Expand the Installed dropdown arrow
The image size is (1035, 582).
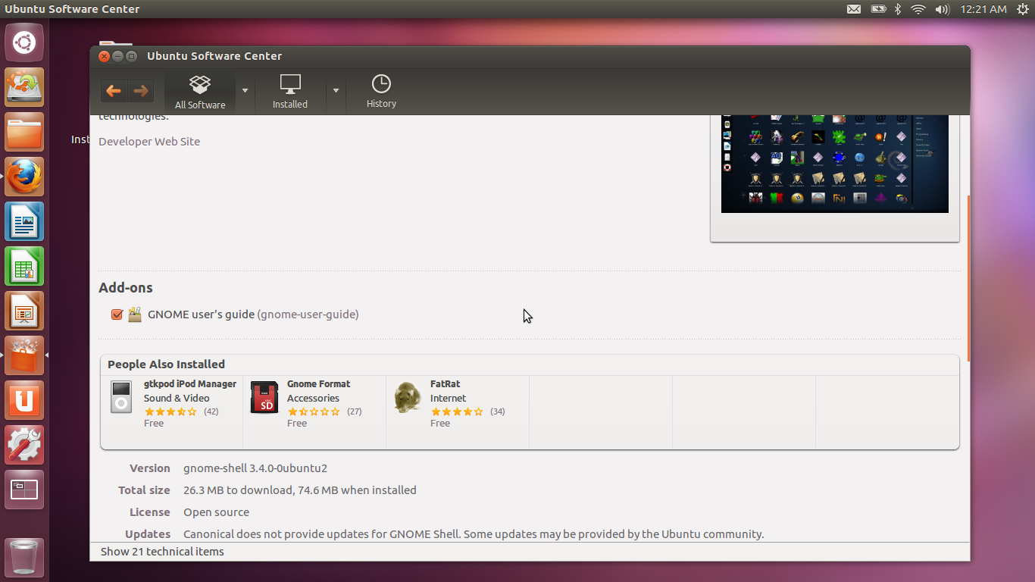coord(336,91)
